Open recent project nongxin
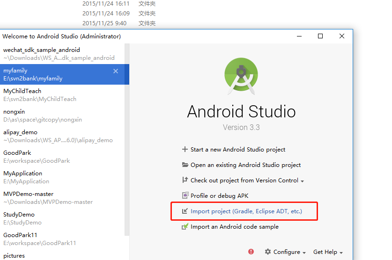 click(62, 116)
